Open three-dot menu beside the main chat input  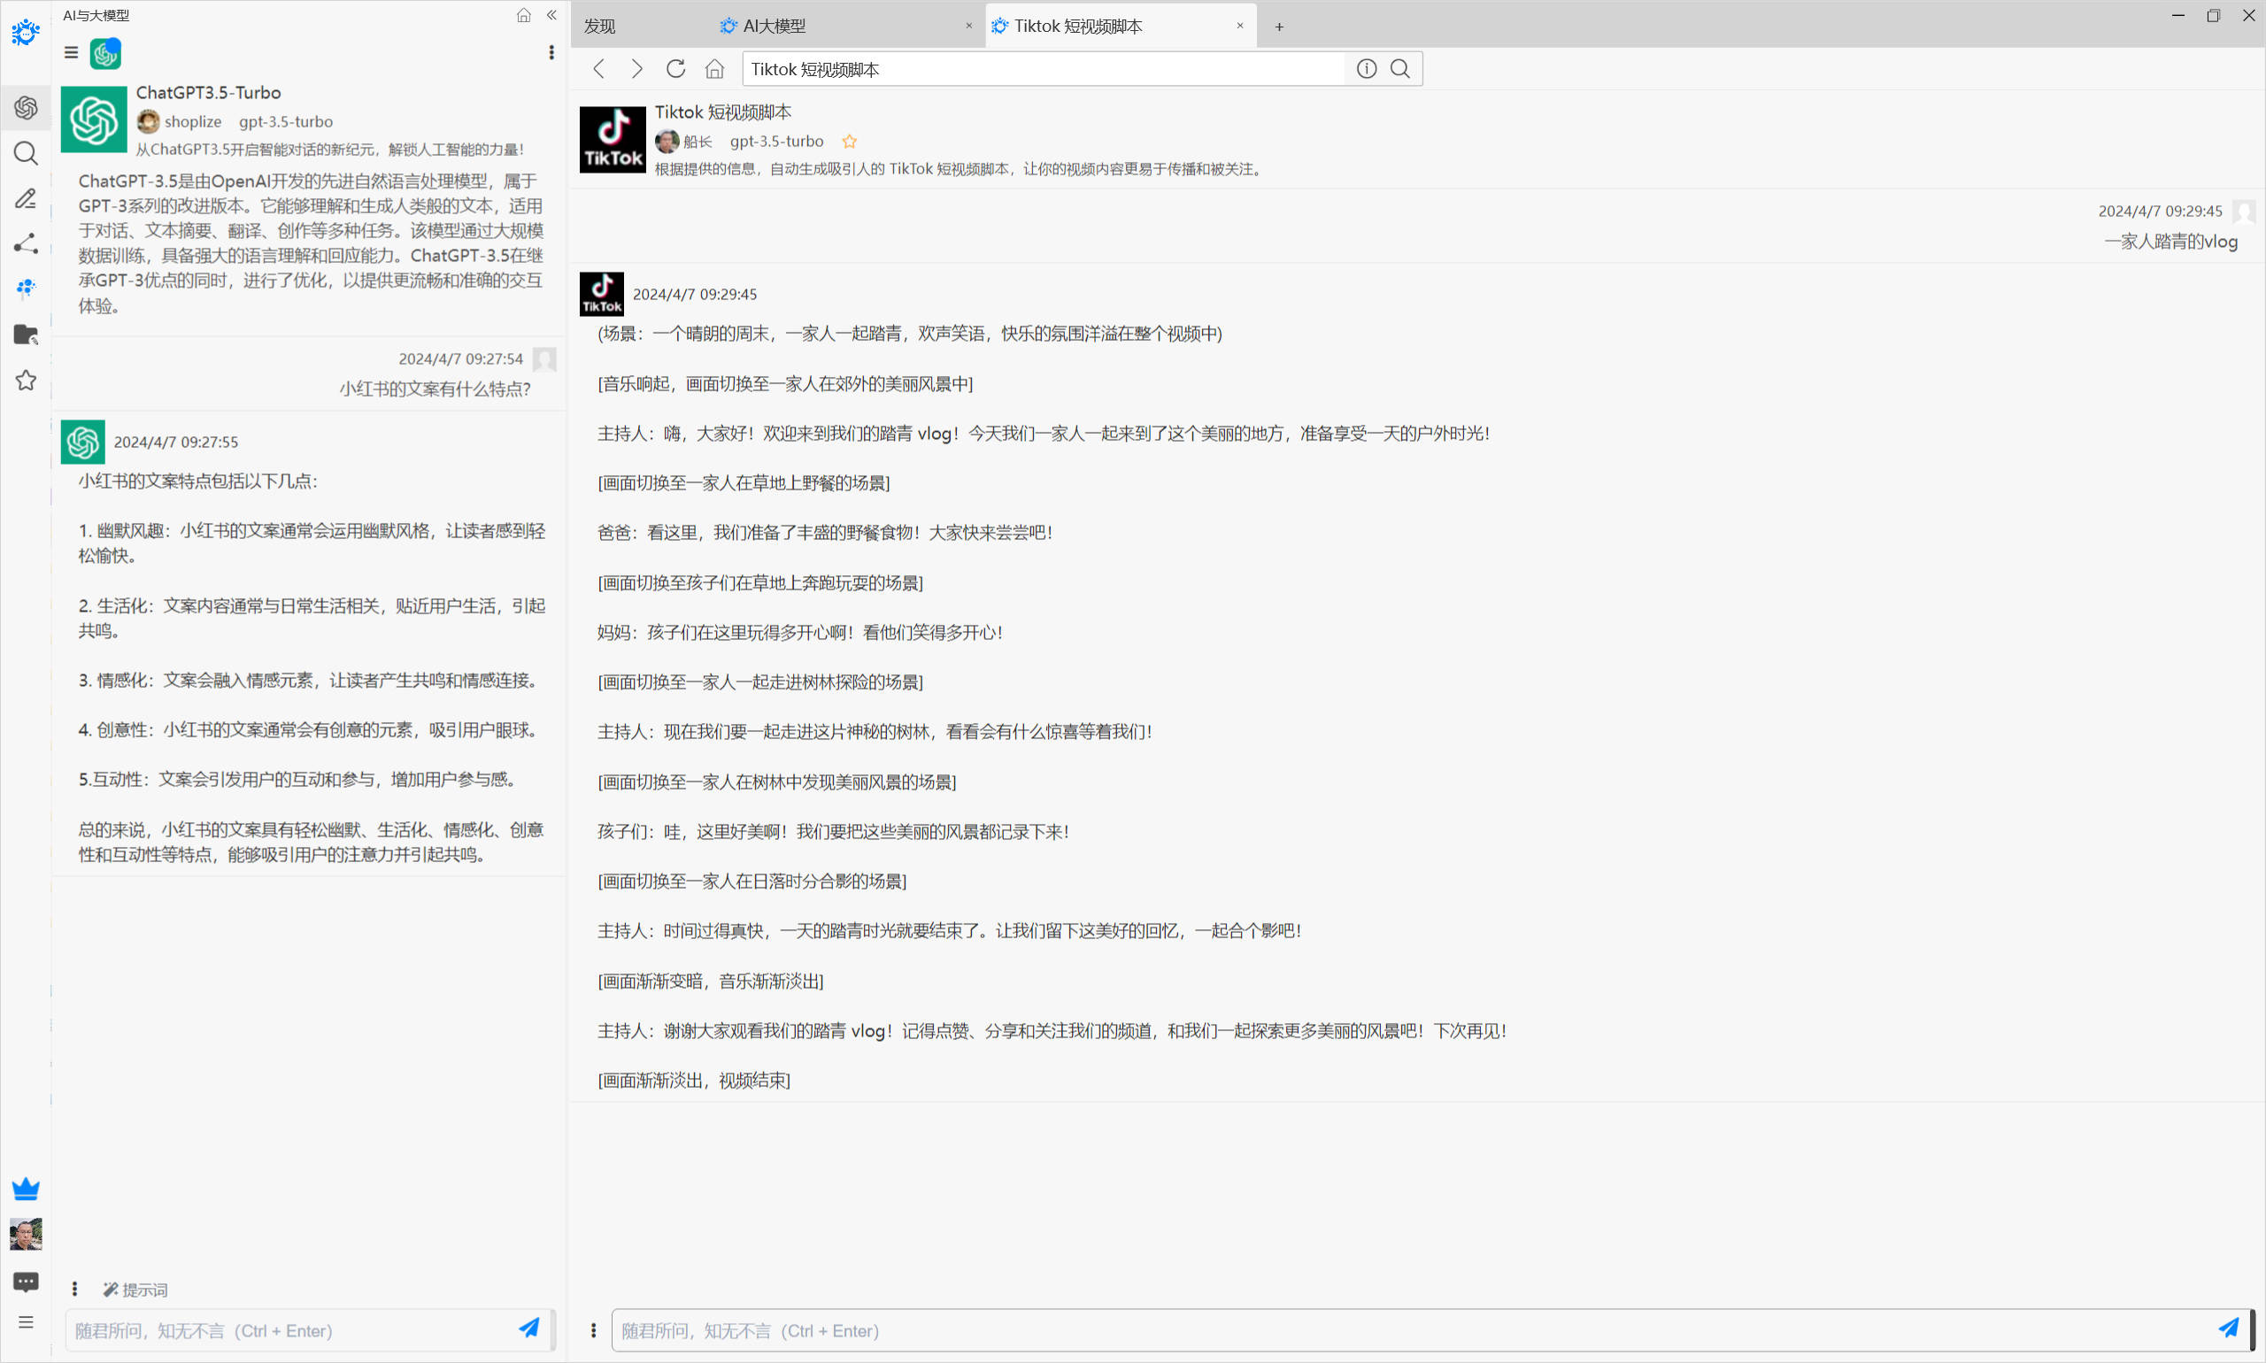pos(593,1330)
